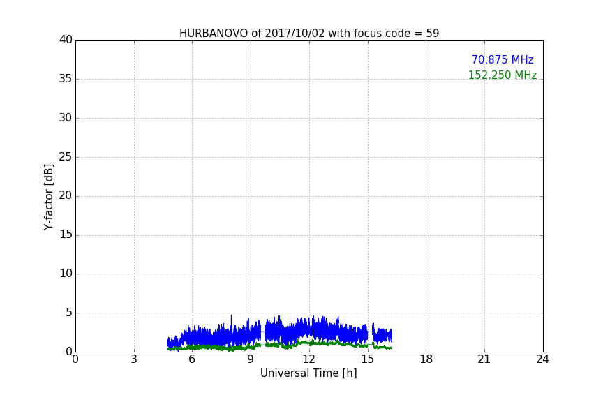Click y-axis tick value '25'
The image size is (603, 402).
pyautogui.click(x=66, y=156)
